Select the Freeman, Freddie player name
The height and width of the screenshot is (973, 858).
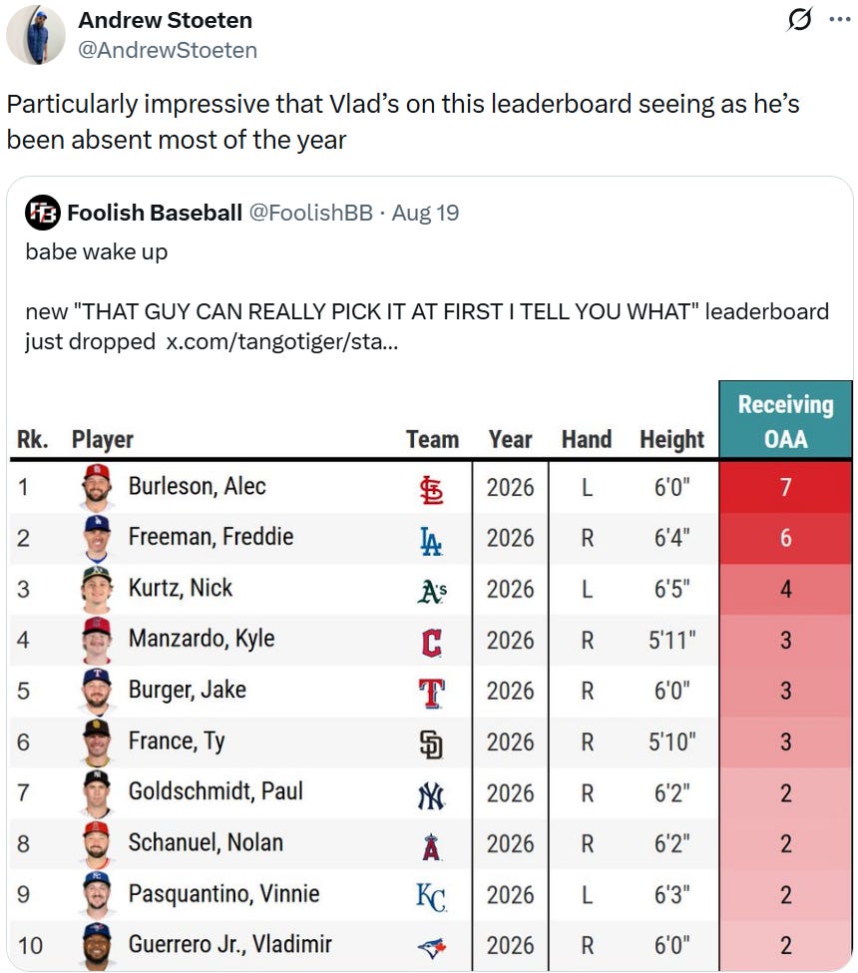point(211,537)
